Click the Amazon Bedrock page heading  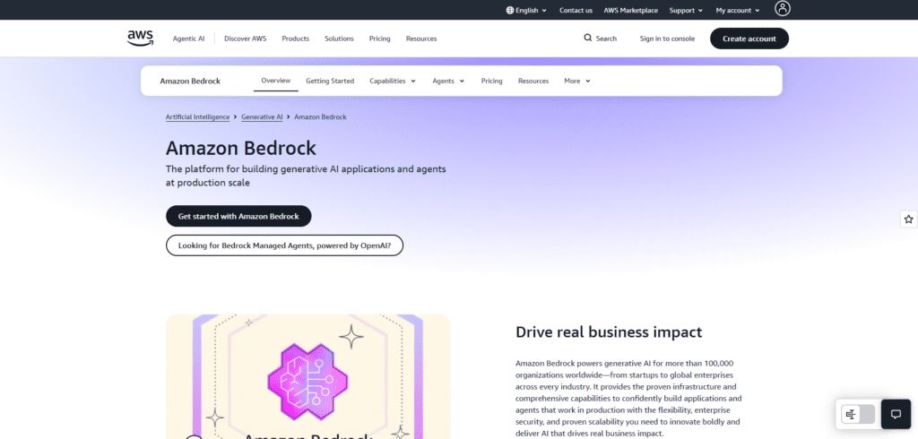point(240,148)
